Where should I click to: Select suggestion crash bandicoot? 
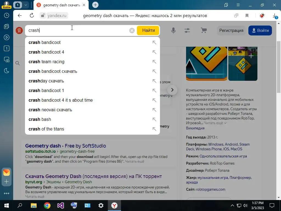coord(92,43)
